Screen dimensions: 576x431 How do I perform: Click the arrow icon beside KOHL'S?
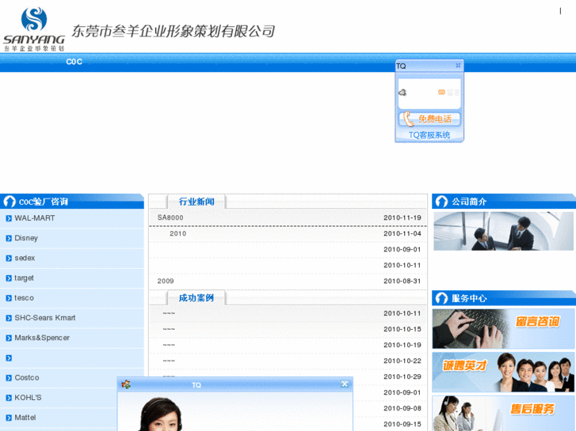[x=9, y=398]
